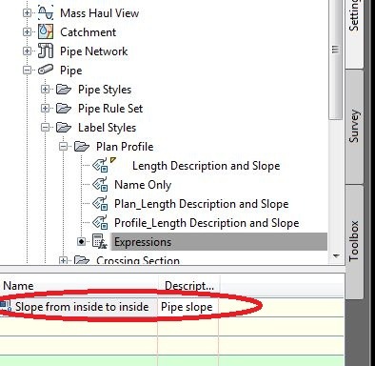Click icon beside Slope from inside to inside
This screenshot has height=366, width=375.
6,306
